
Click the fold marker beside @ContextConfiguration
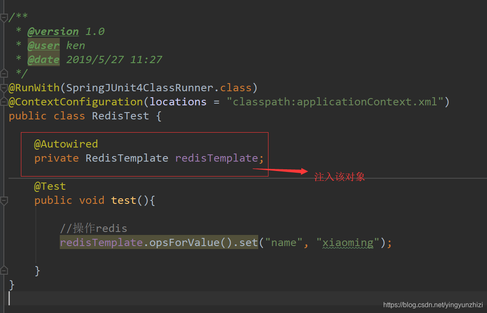4,102
